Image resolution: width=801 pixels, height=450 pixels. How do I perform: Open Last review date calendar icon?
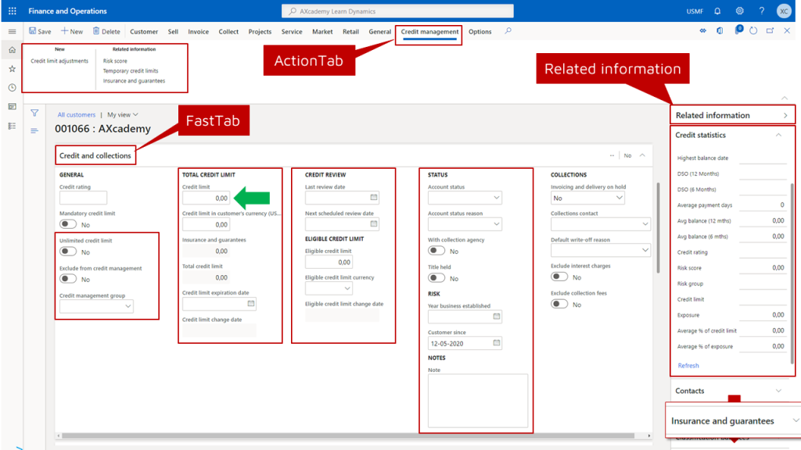click(374, 198)
